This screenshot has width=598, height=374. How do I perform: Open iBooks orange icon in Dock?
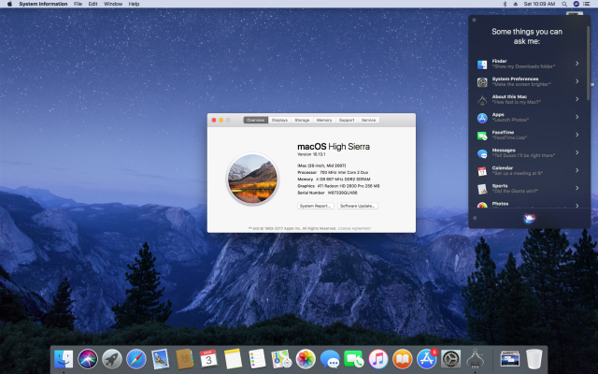click(403, 359)
